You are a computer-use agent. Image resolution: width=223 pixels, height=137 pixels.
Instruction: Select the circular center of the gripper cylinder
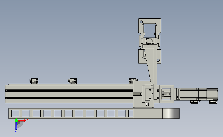150,41
